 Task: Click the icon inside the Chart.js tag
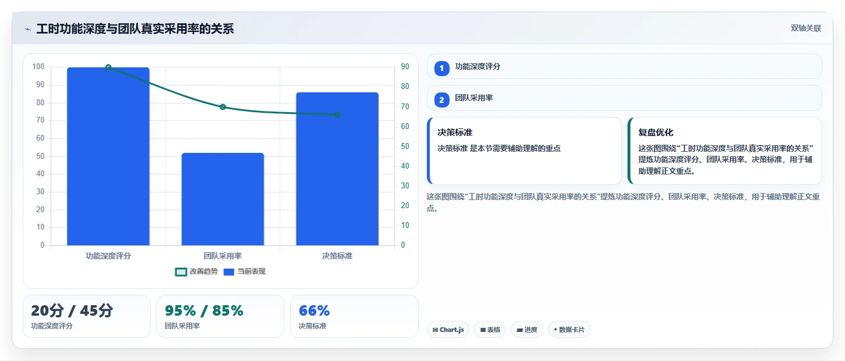(435, 330)
